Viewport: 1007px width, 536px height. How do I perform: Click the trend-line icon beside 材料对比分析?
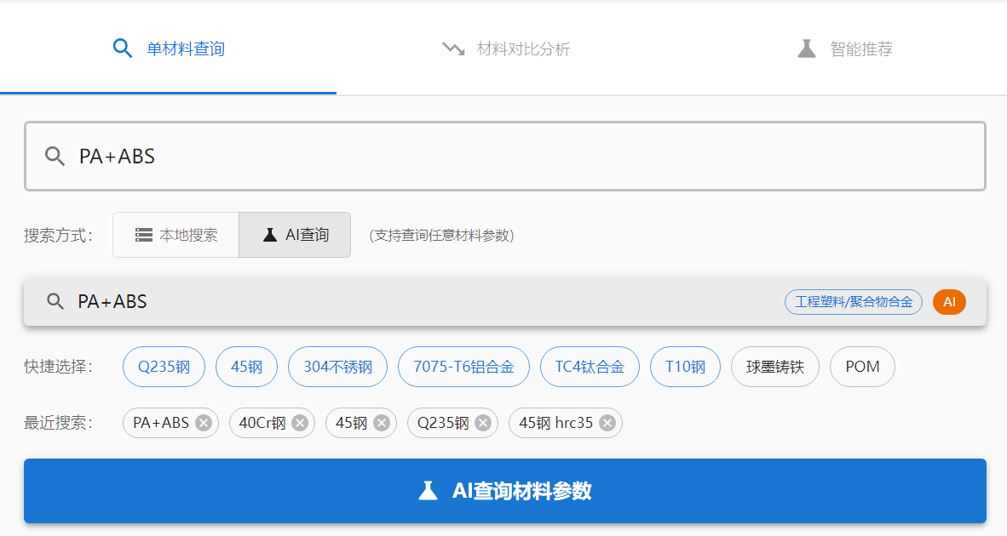point(453,48)
